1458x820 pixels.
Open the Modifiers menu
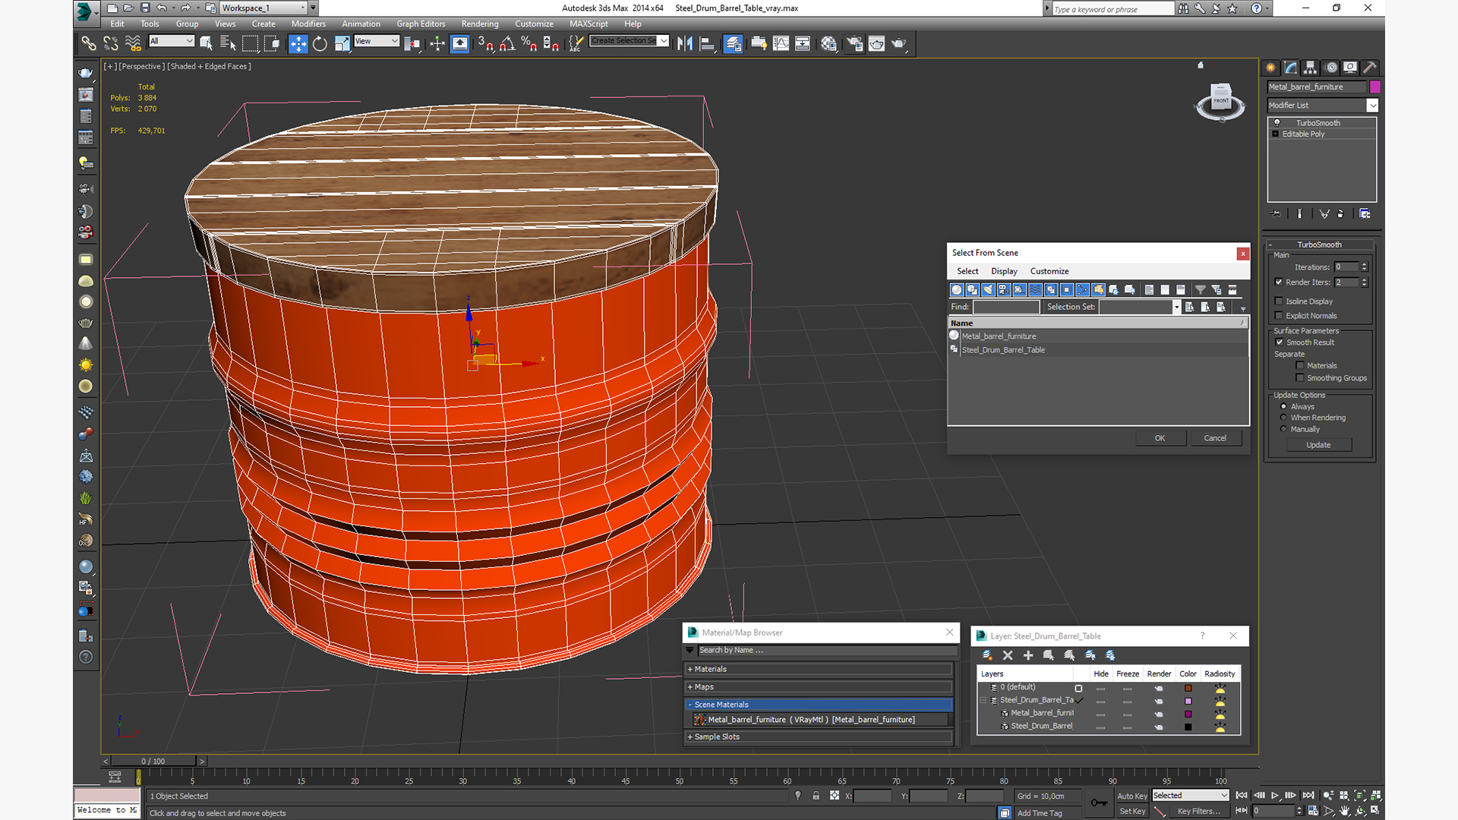coord(308,24)
